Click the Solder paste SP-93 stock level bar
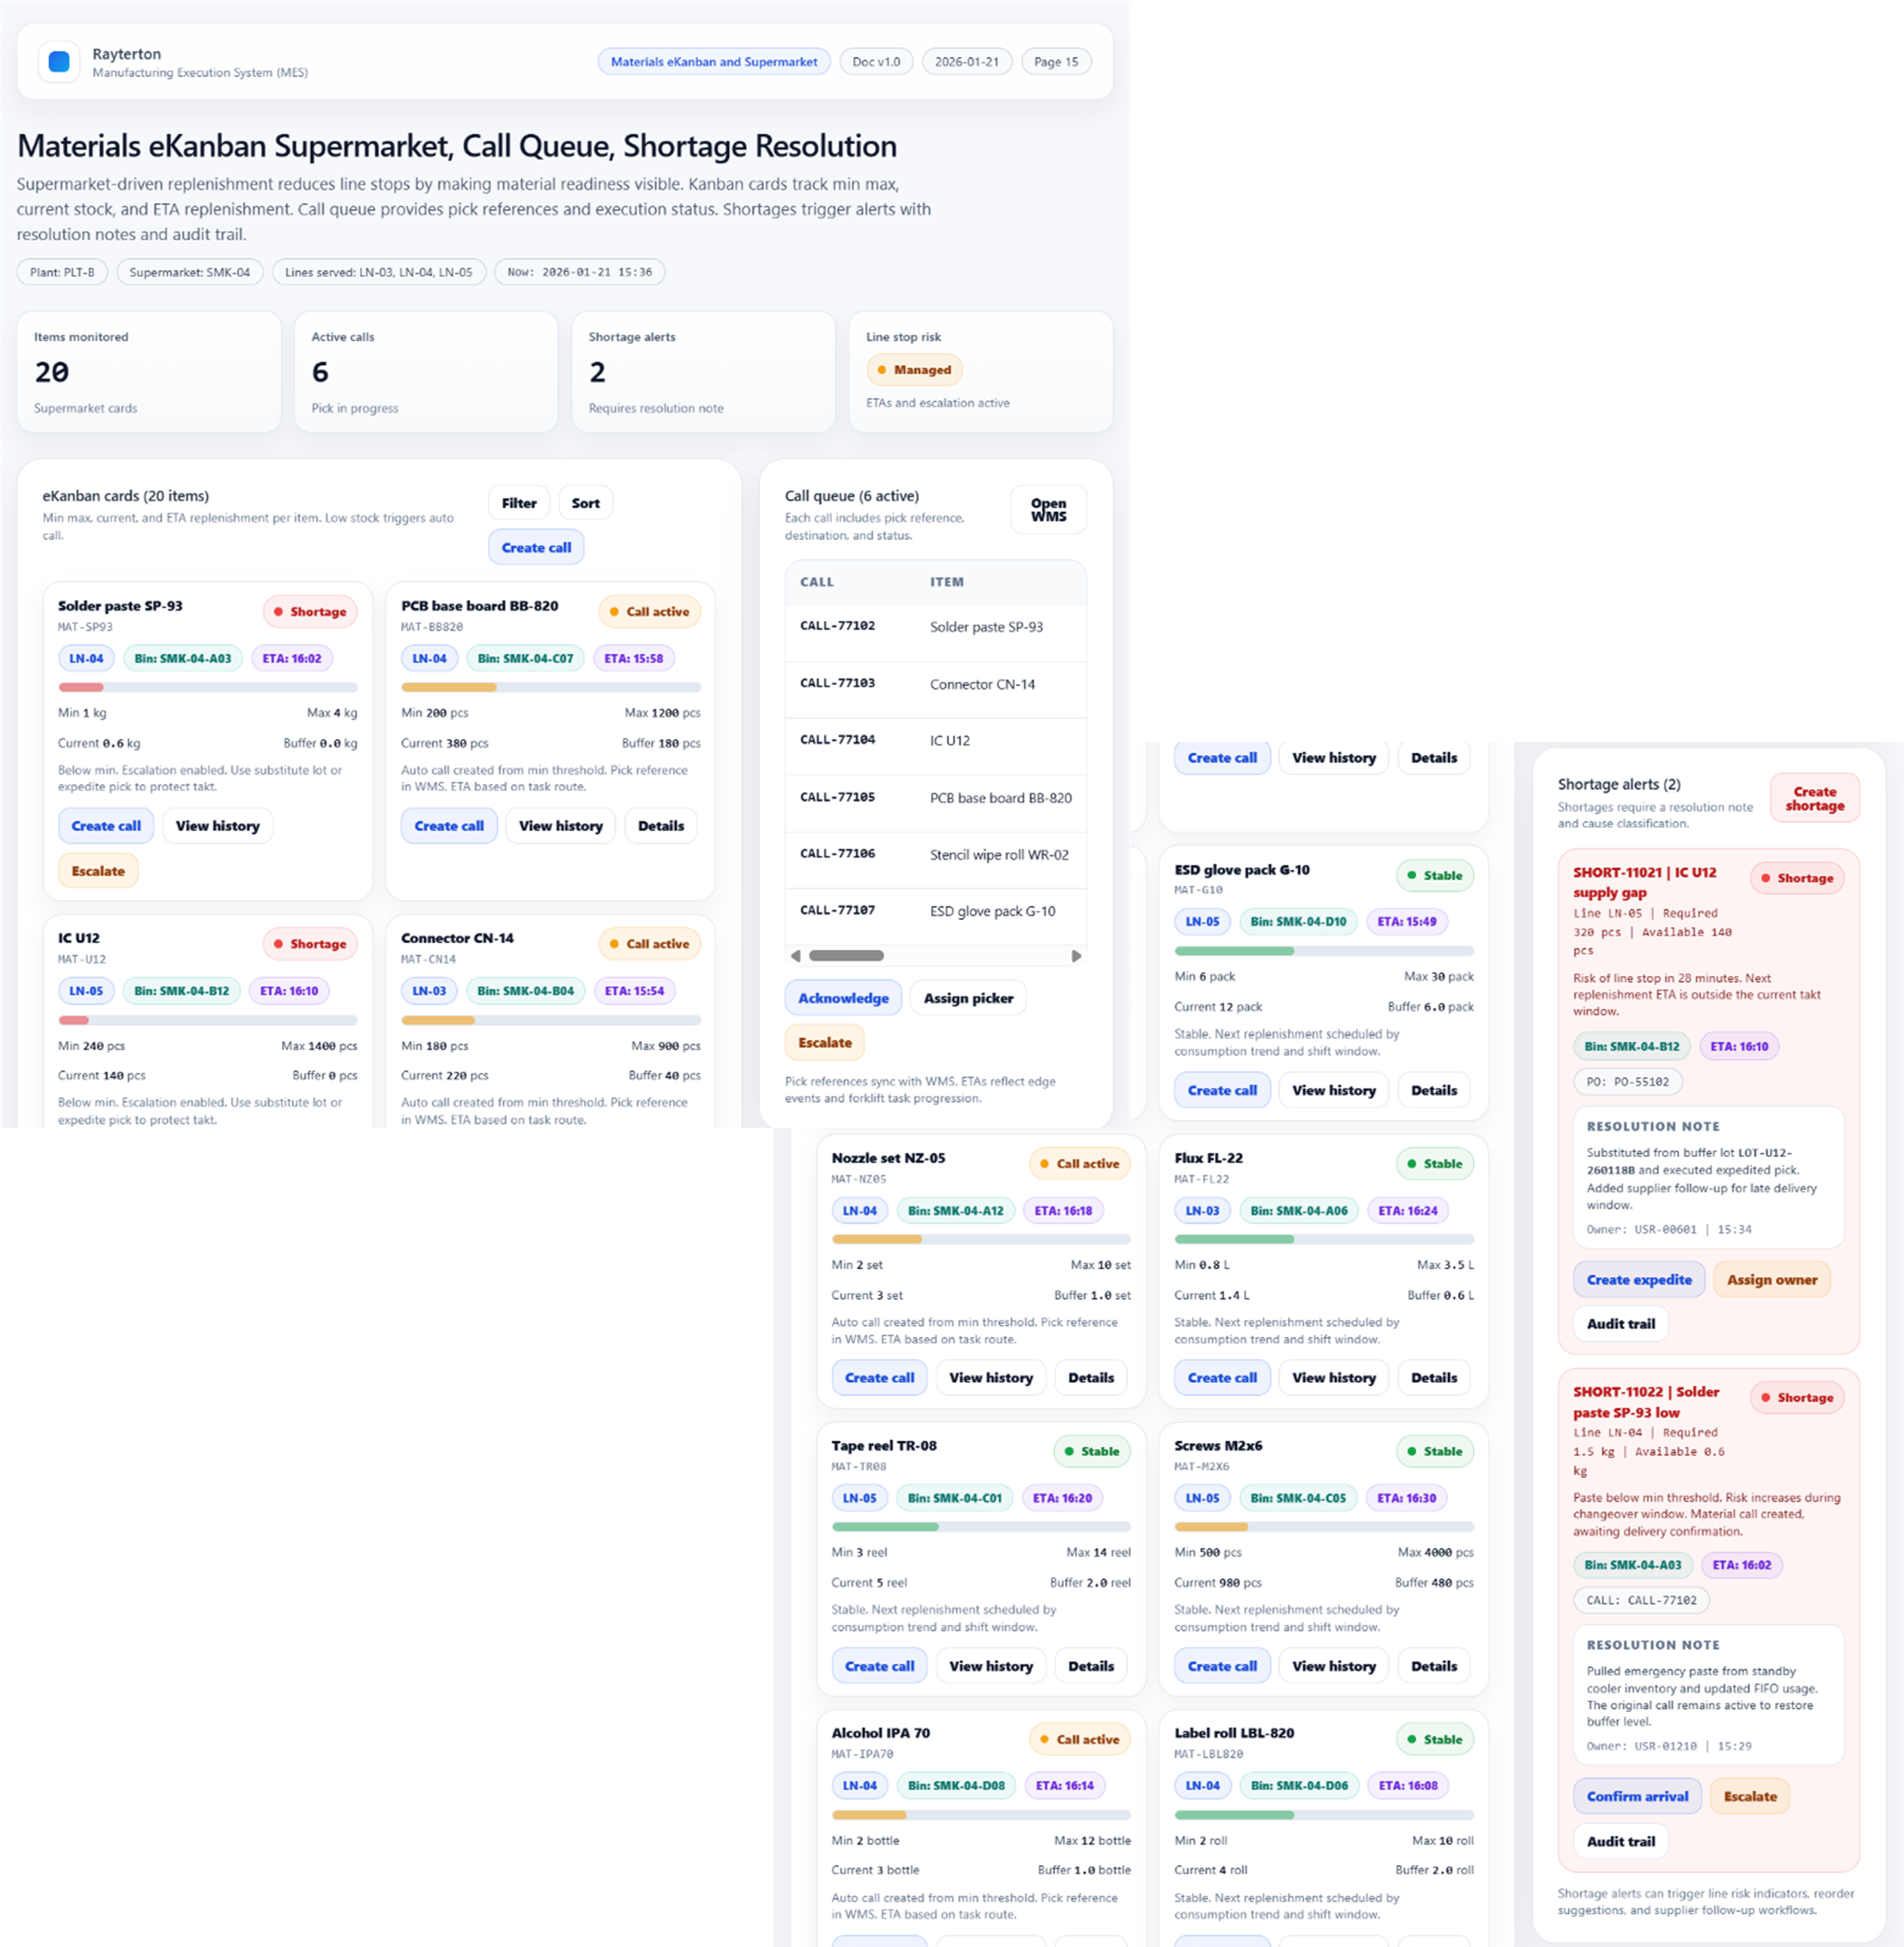This screenshot has height=1947, width=1904. tap(207, 688)
